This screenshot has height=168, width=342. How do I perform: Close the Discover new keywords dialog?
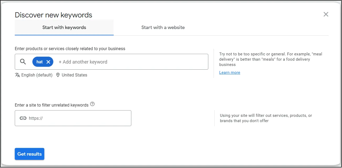[326, 14]
